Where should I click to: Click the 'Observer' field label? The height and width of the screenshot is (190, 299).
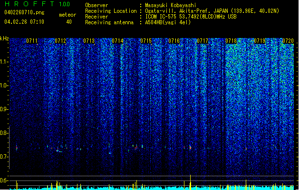click(x=96, y=5)
